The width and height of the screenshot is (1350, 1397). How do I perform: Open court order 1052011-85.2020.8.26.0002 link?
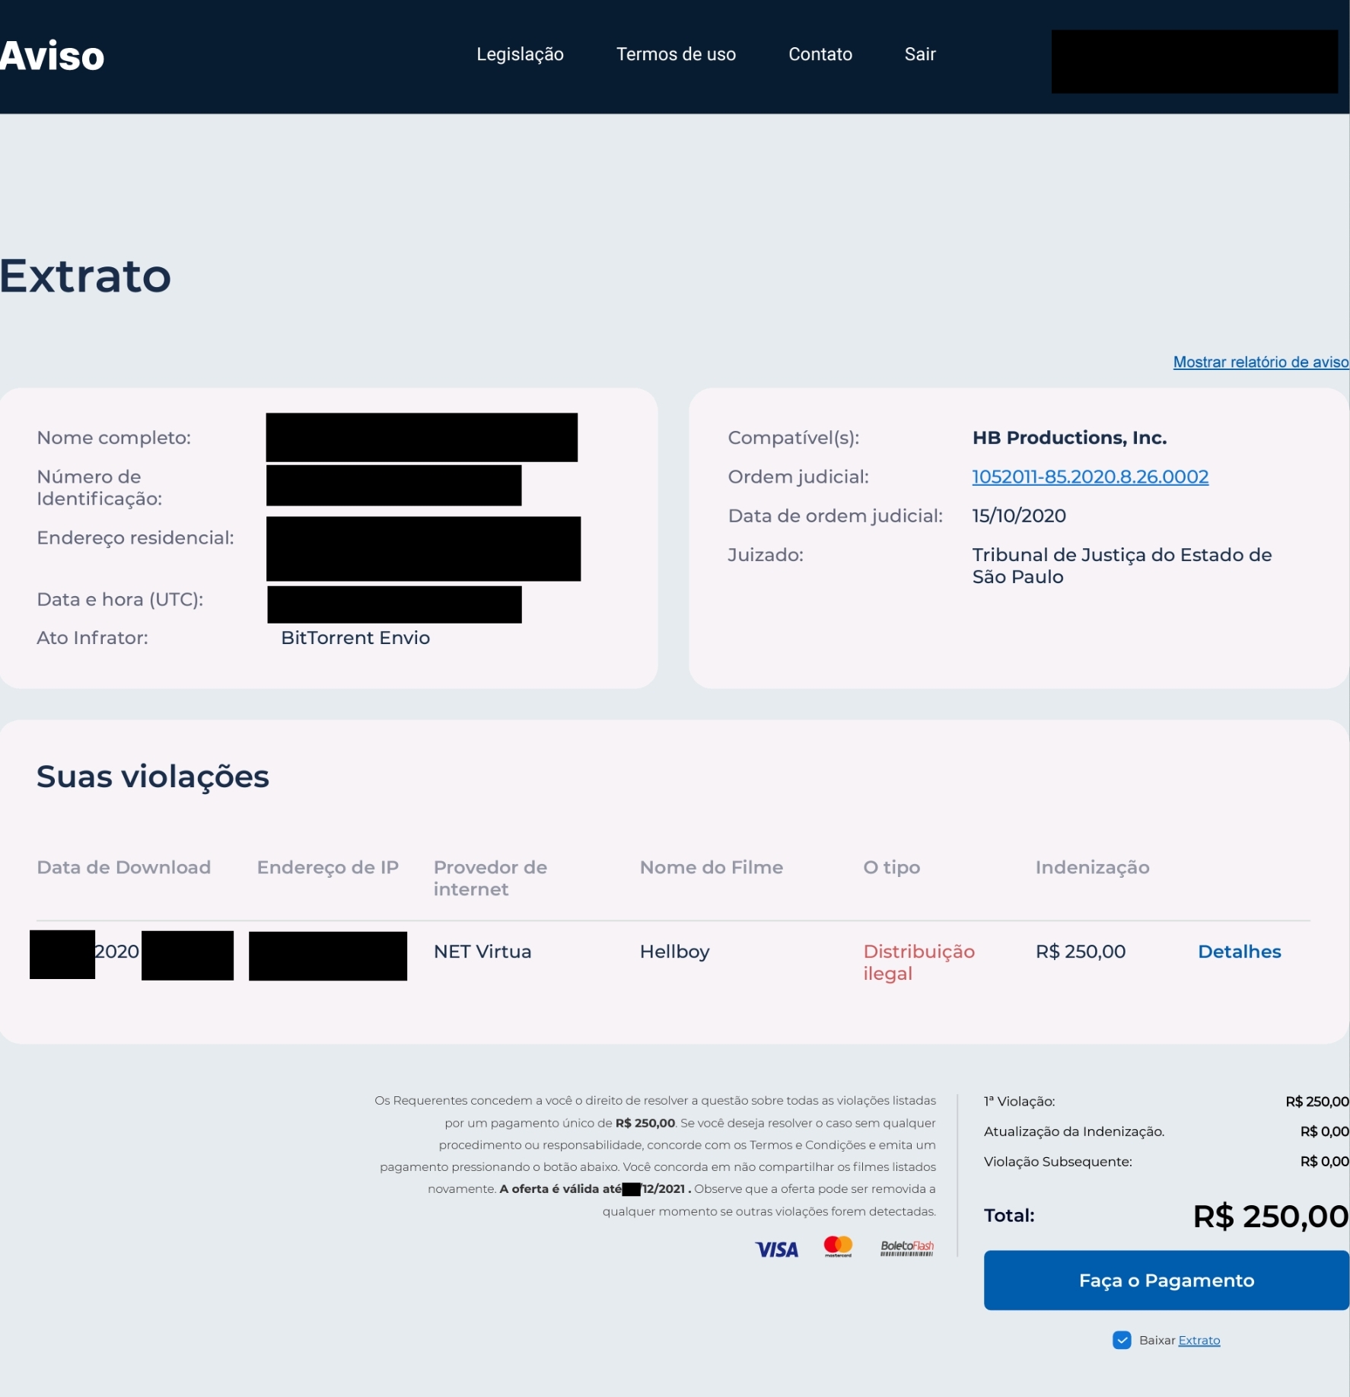point(1090,477)
